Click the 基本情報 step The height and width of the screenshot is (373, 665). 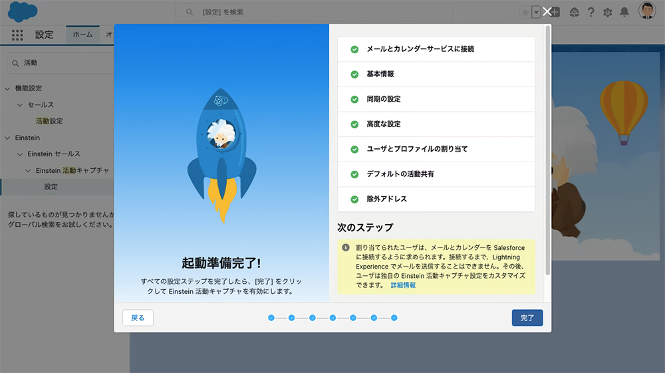coord(436,74)
